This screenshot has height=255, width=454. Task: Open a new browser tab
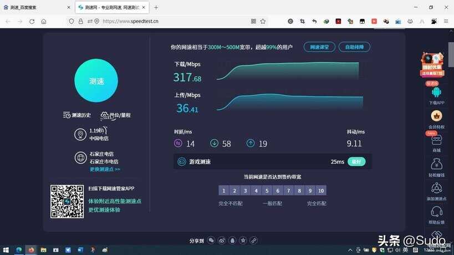pyautogui.click(x=156, y=7)
